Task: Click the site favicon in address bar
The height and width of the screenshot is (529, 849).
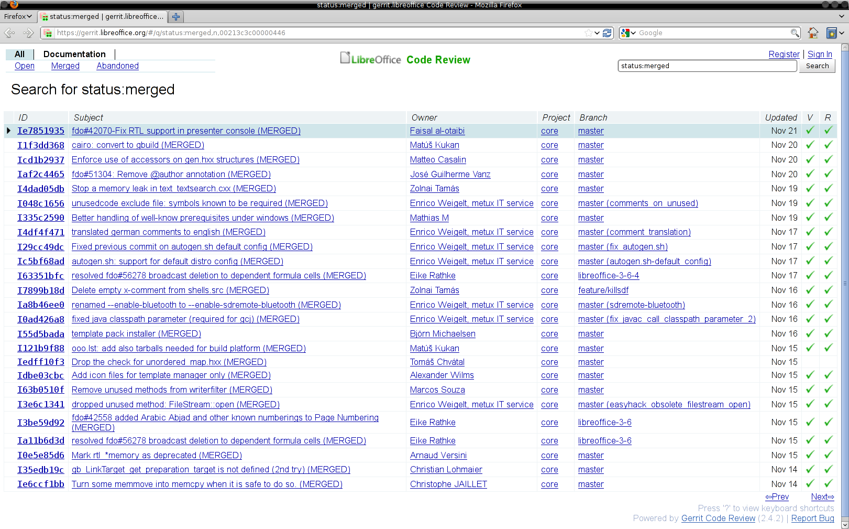Action: pyautogui.click(x=48, y=33)
